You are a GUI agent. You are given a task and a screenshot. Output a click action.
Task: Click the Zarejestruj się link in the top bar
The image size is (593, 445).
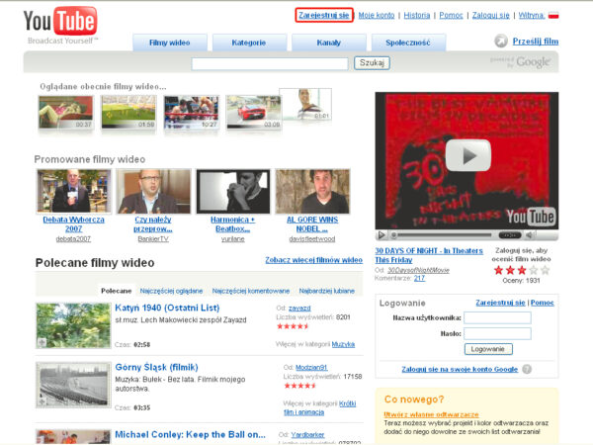click(325, 16)
